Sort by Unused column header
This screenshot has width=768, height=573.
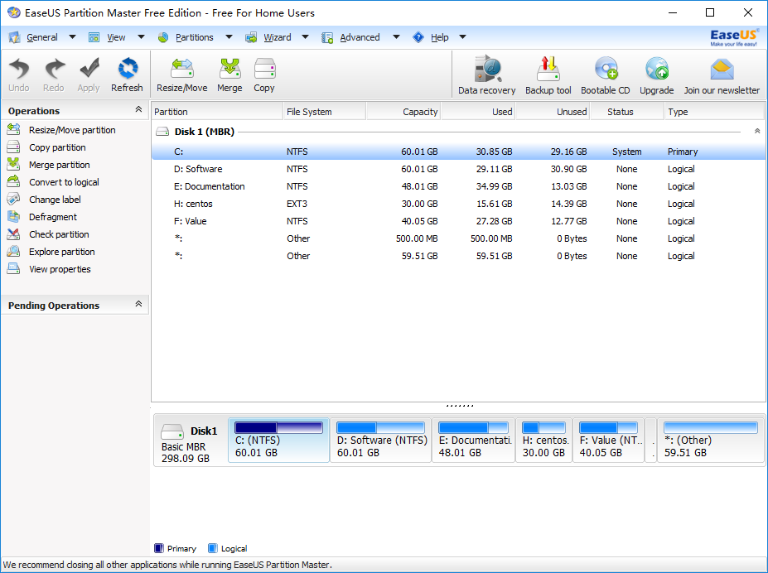[x=553, y=112]
